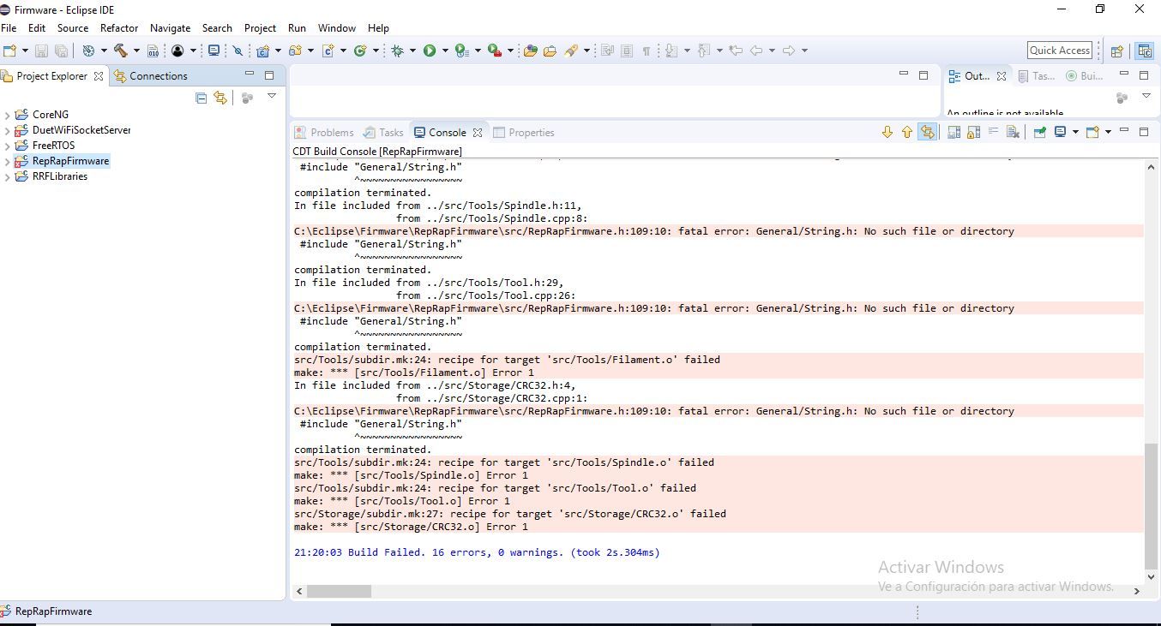
Task: Click the Launch profile person icon
Action: click(177, 51)
